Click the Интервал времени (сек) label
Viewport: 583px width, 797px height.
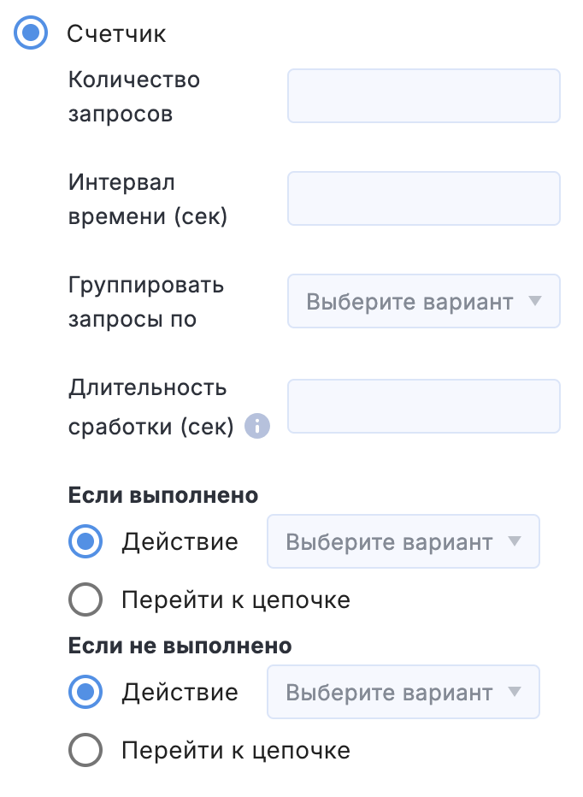[x=147, y=199]
